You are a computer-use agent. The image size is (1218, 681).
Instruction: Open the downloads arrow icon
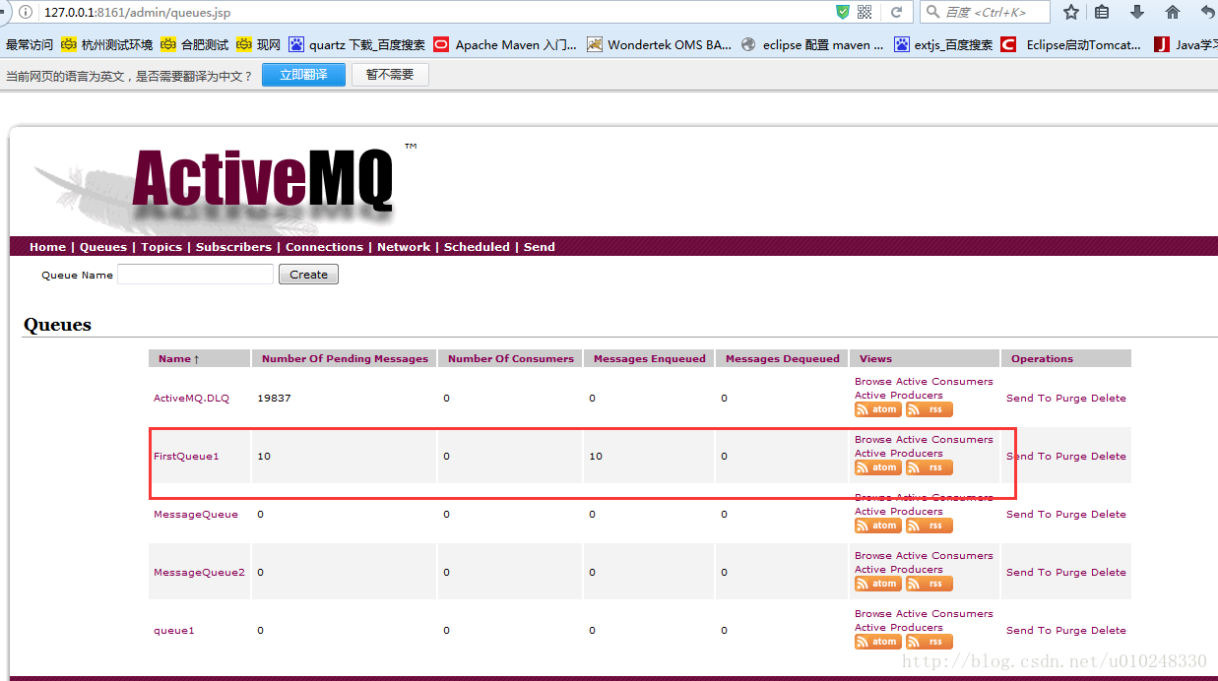pos(1137,12)
